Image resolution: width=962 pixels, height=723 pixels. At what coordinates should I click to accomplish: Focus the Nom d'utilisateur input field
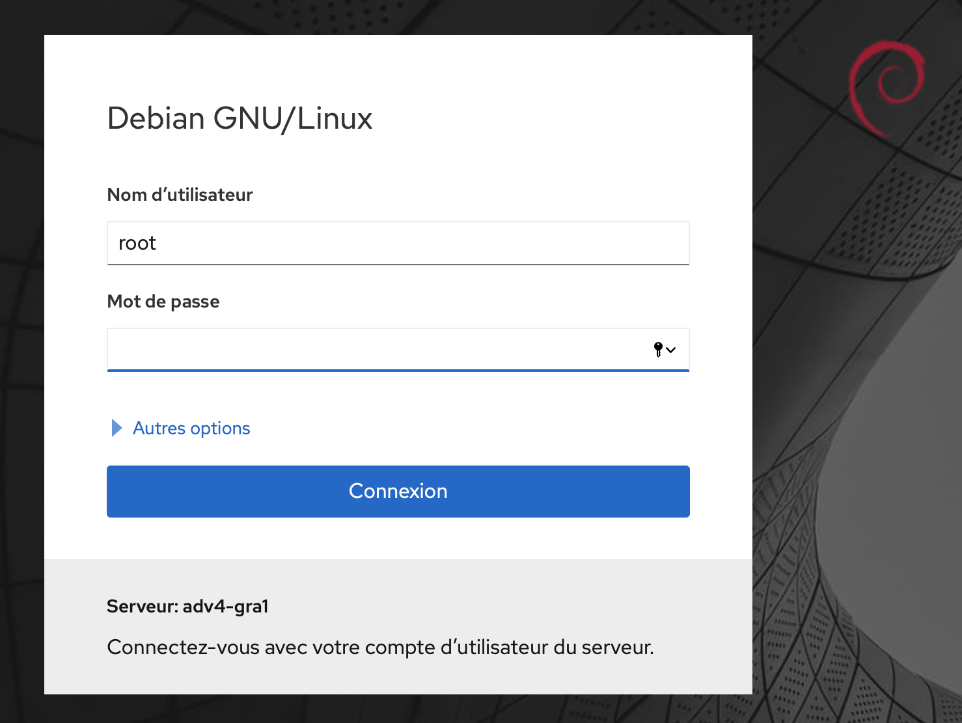click(397, 243)
